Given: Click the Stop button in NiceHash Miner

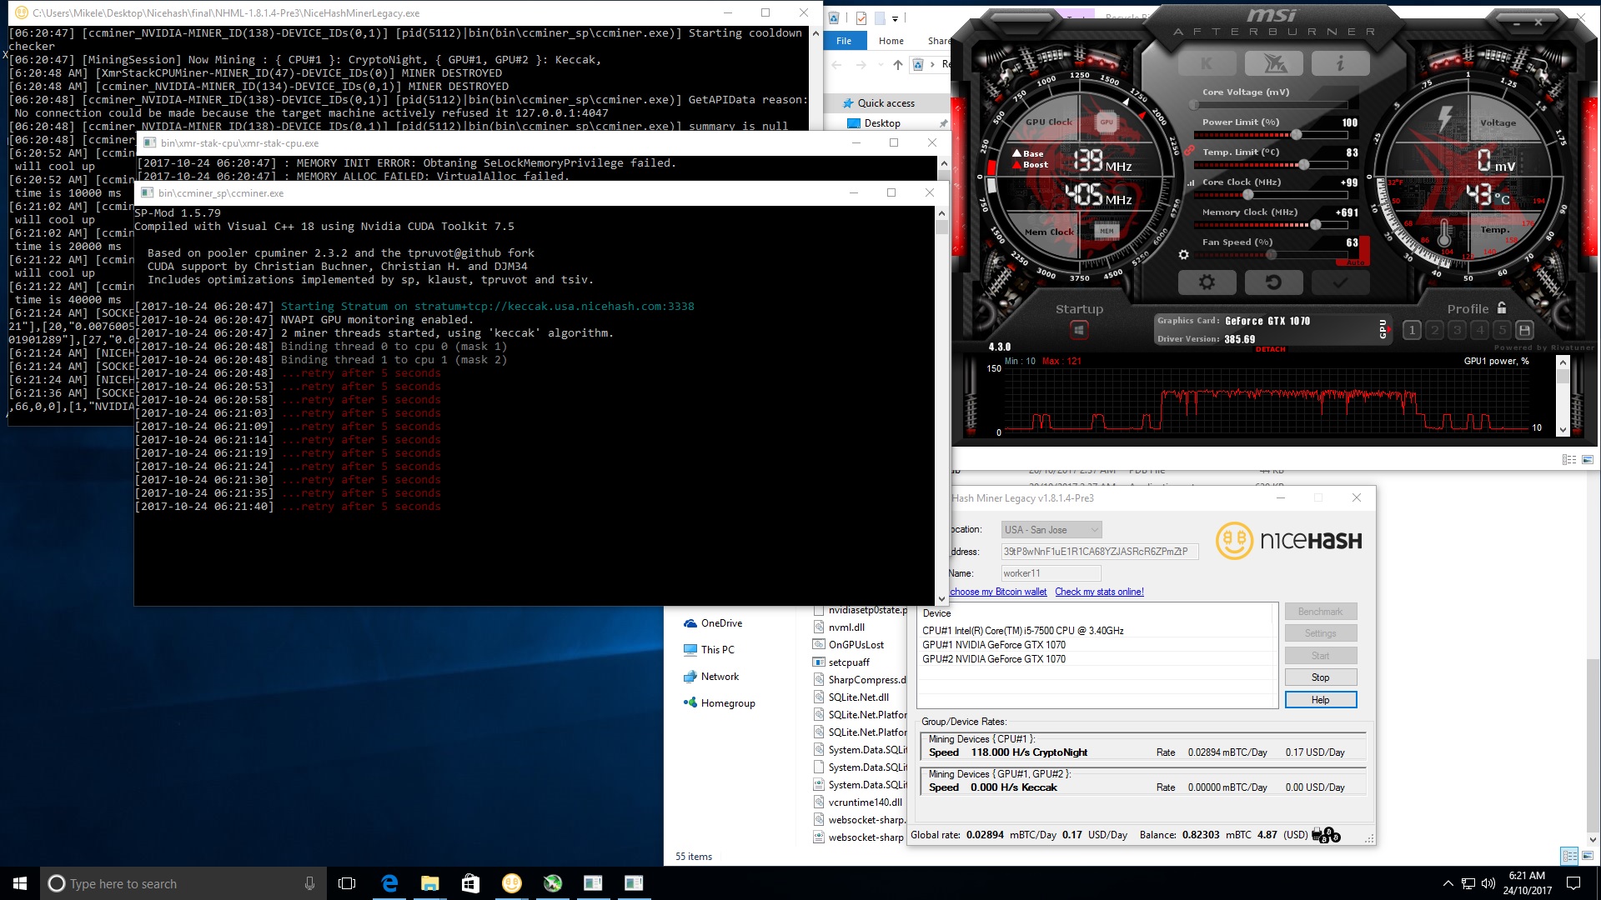Looking at the screenshot, I should click(x=1321, y=677).
